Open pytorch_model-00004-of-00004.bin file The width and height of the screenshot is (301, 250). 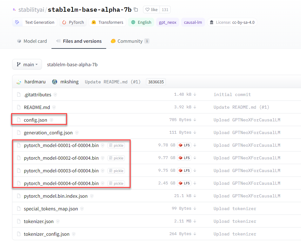(61, 183)
